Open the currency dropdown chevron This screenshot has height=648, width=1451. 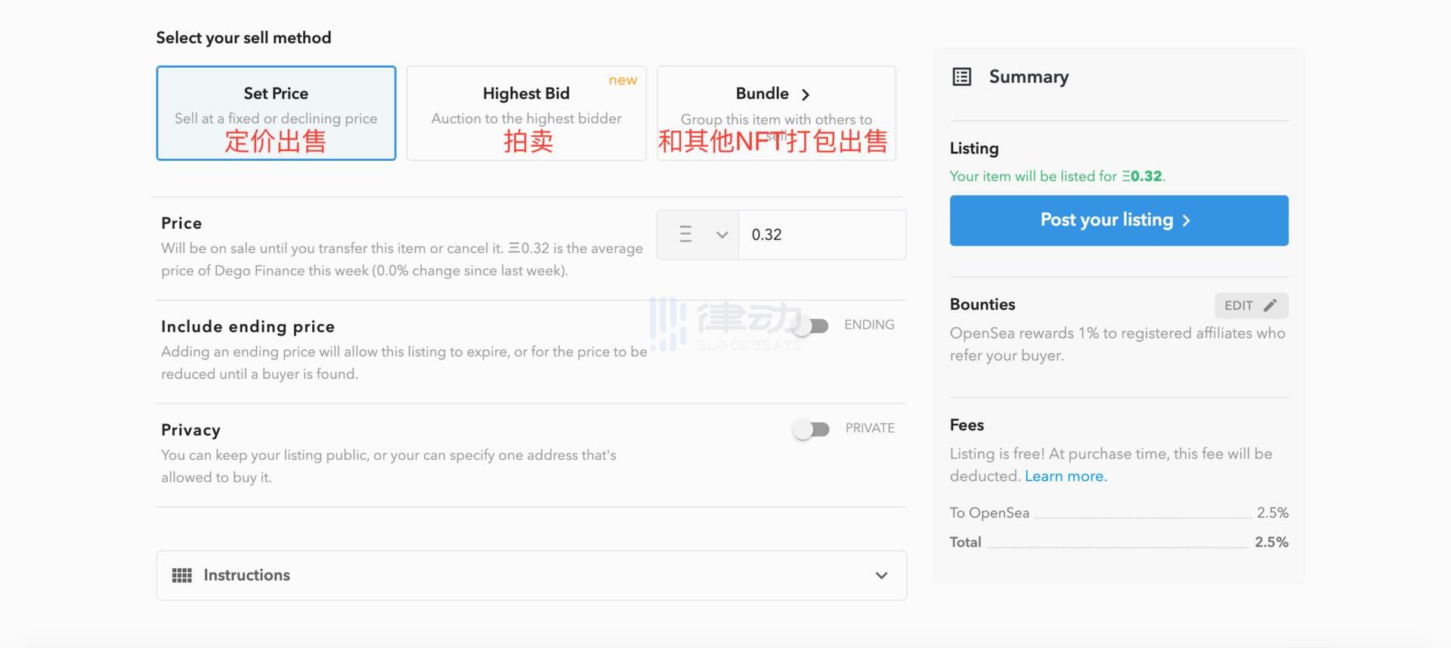[722, 235]
